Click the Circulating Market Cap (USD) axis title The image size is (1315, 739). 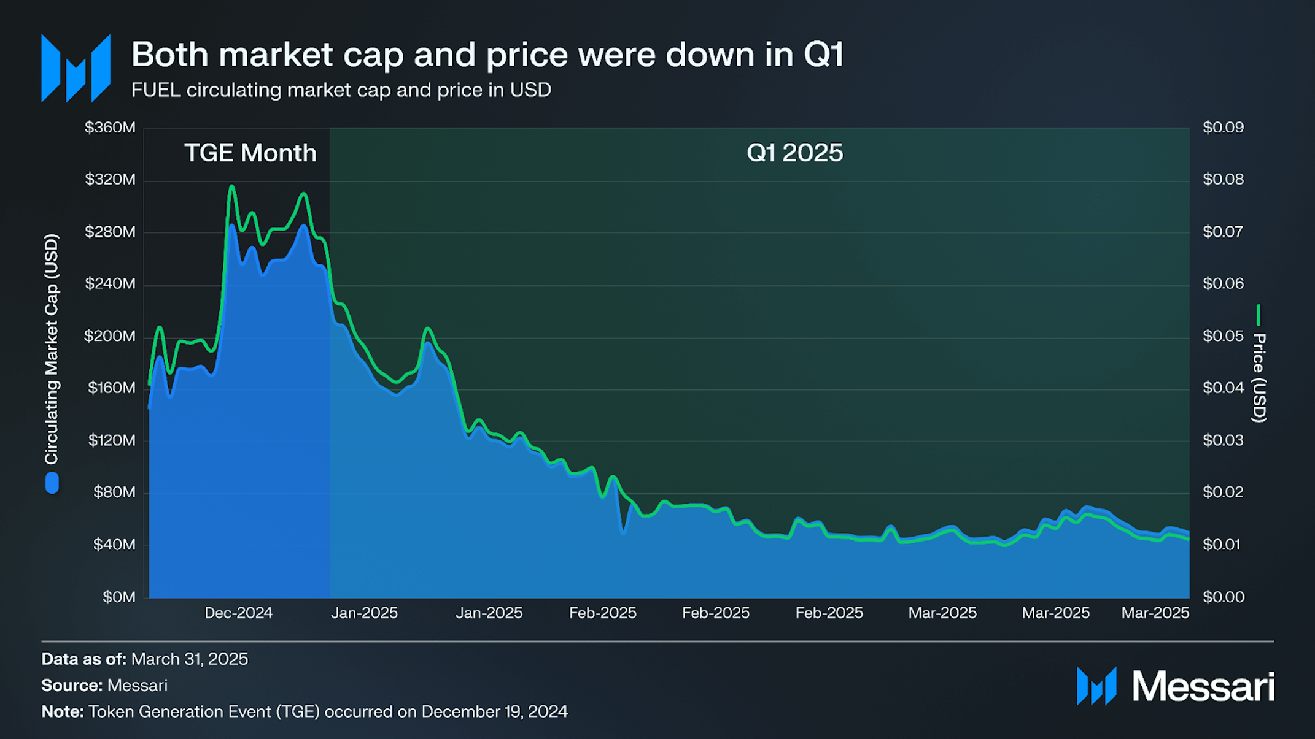coord(52,349)
